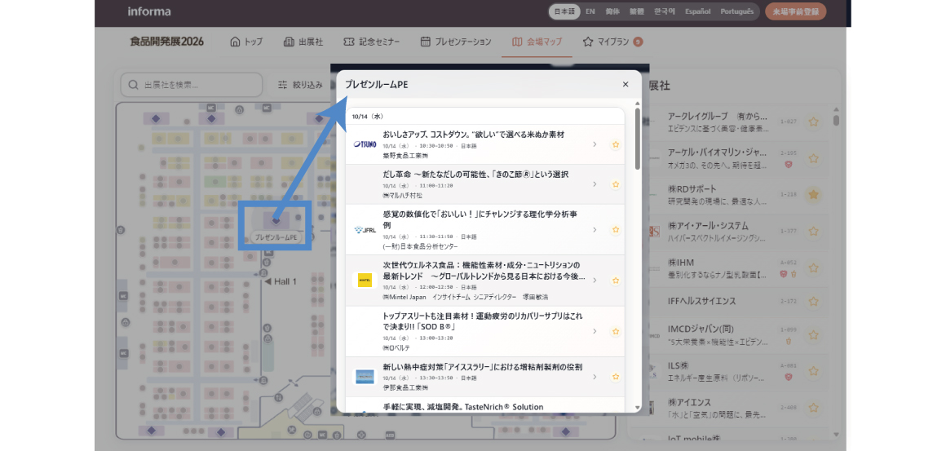Image resolution: width=946 pixels, height=451 pixels.
Task: Click the 出展社を検索 search field
Action: 192,85
